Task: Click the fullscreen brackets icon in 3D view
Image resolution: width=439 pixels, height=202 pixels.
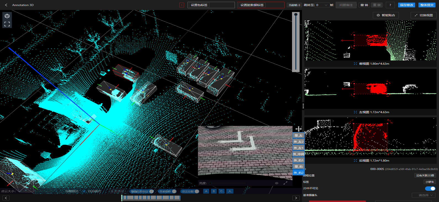Action: click(7, 24)
